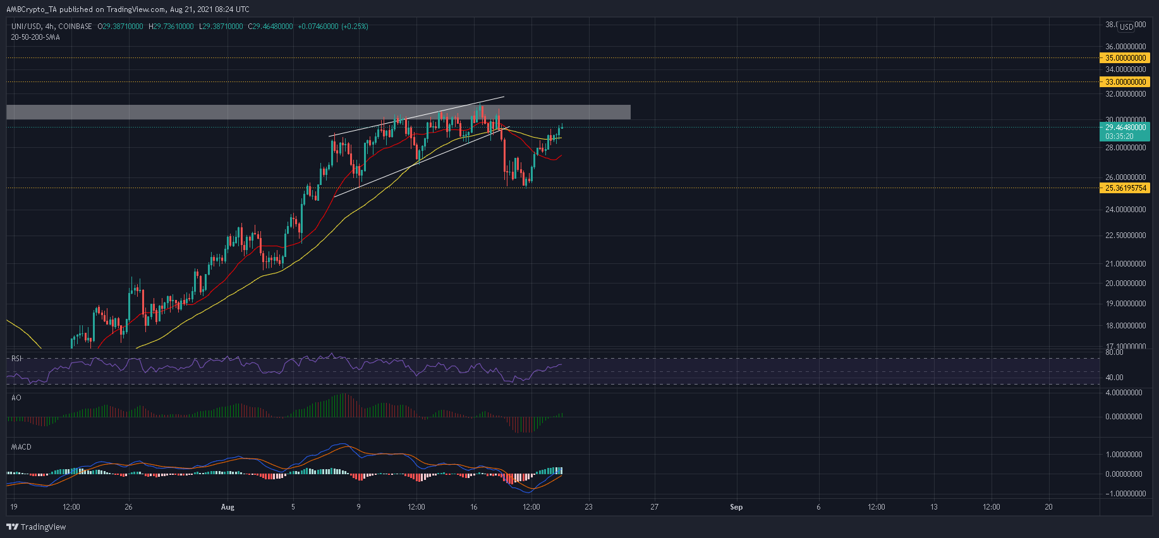1159x538 pixels.
Task: Click the 32.00000000 price axis tick
Action: [1126, 94]
